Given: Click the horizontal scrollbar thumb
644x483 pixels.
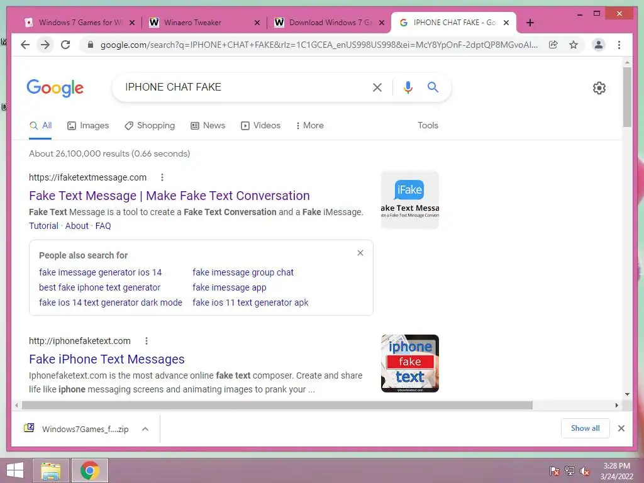Looking at the screenshot, I should point(277,406).
